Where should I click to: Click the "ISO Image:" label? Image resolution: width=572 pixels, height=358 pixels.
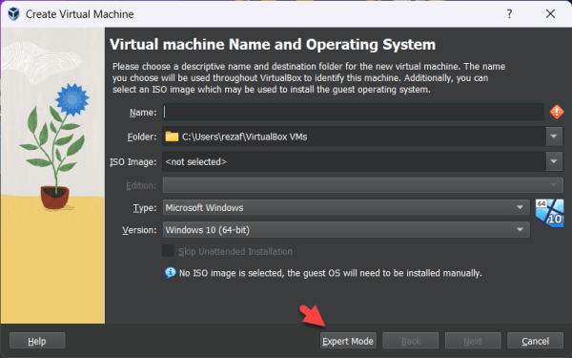click(133, 161)
